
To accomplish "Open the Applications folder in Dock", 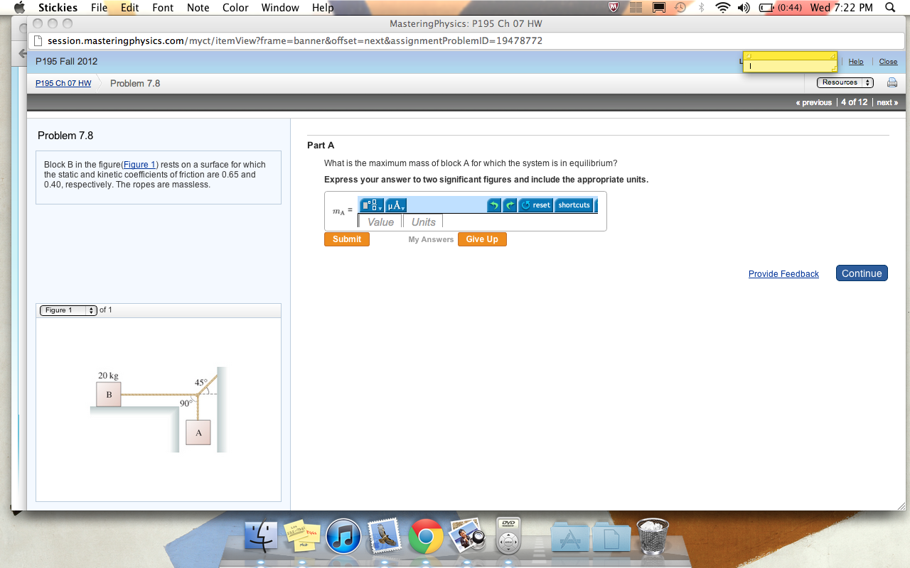I will [570, 537].
